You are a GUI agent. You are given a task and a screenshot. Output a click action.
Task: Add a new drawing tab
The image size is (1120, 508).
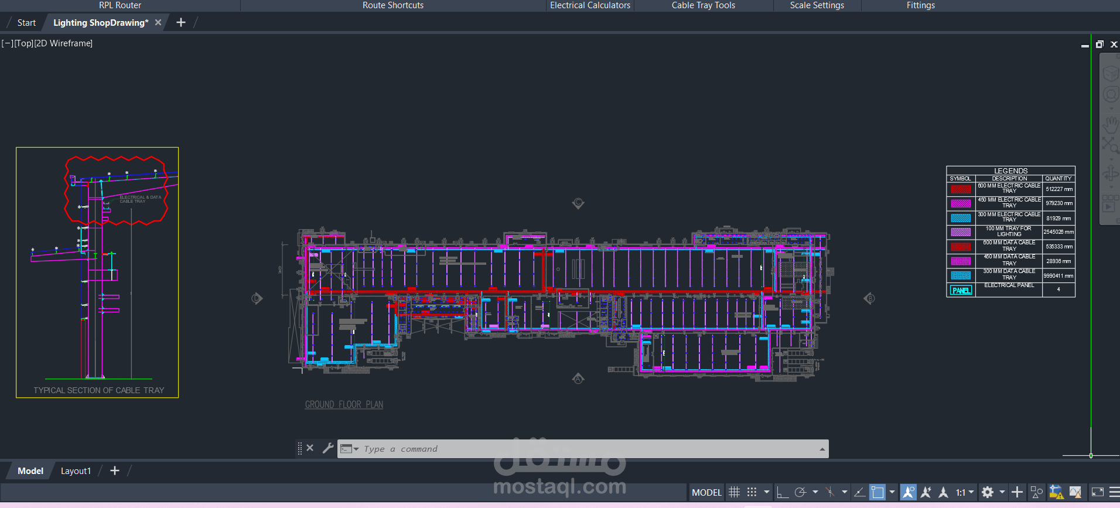click(x=181, y=22)
